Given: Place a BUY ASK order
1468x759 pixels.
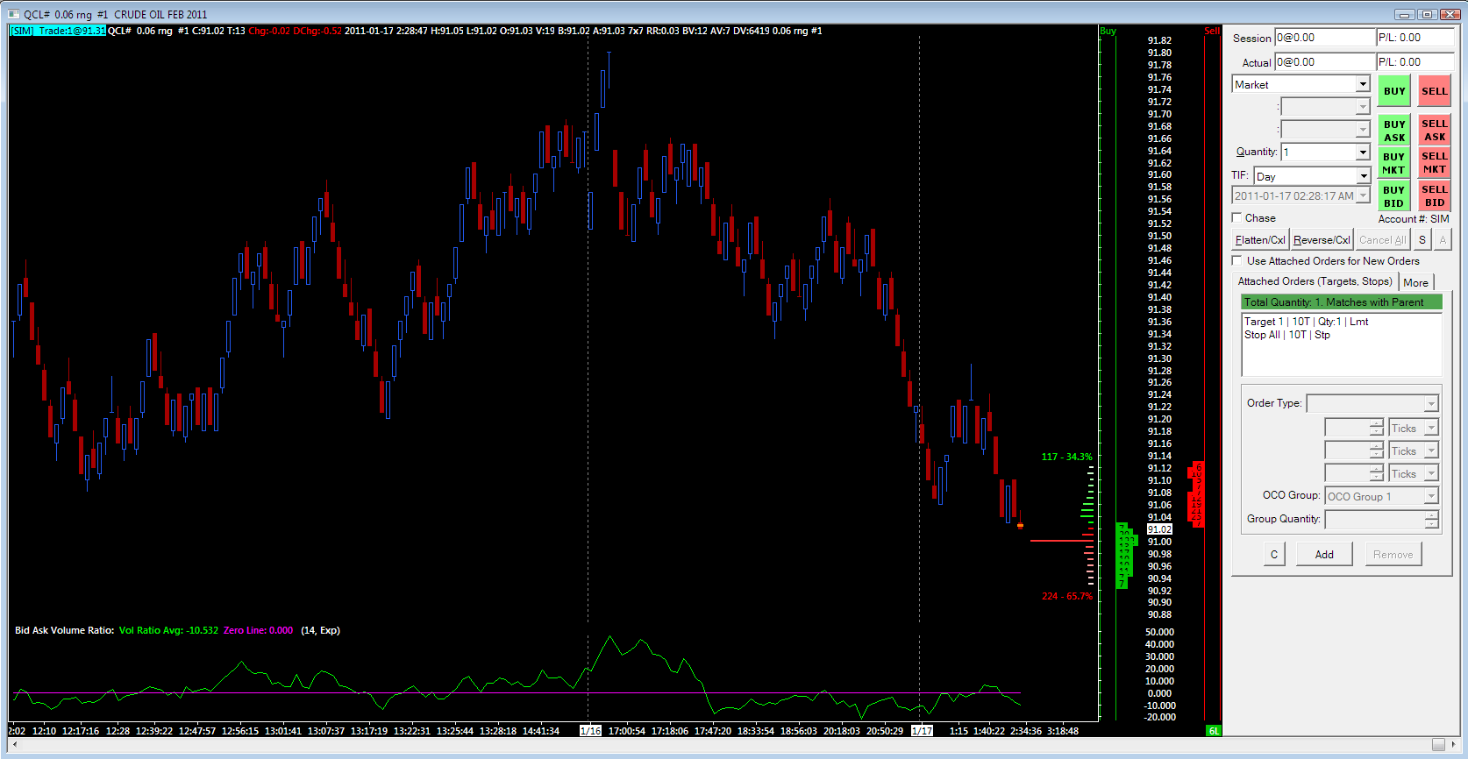Looking at the screenshot, I should 1394,131.
